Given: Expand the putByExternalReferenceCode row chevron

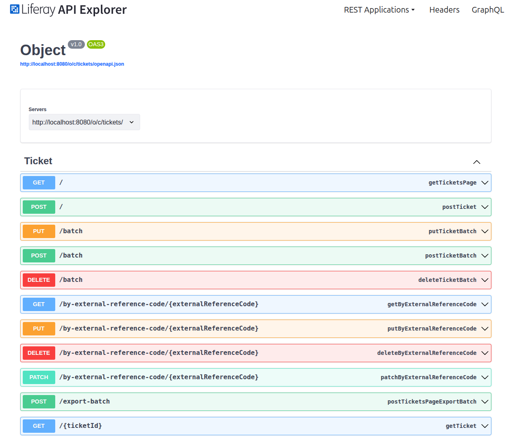Looking at the screenshot, I should click(x=484, y=329).
